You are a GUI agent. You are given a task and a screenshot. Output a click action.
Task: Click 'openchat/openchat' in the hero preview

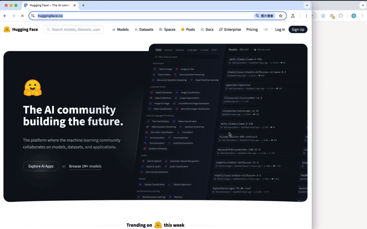coord(238,85)
